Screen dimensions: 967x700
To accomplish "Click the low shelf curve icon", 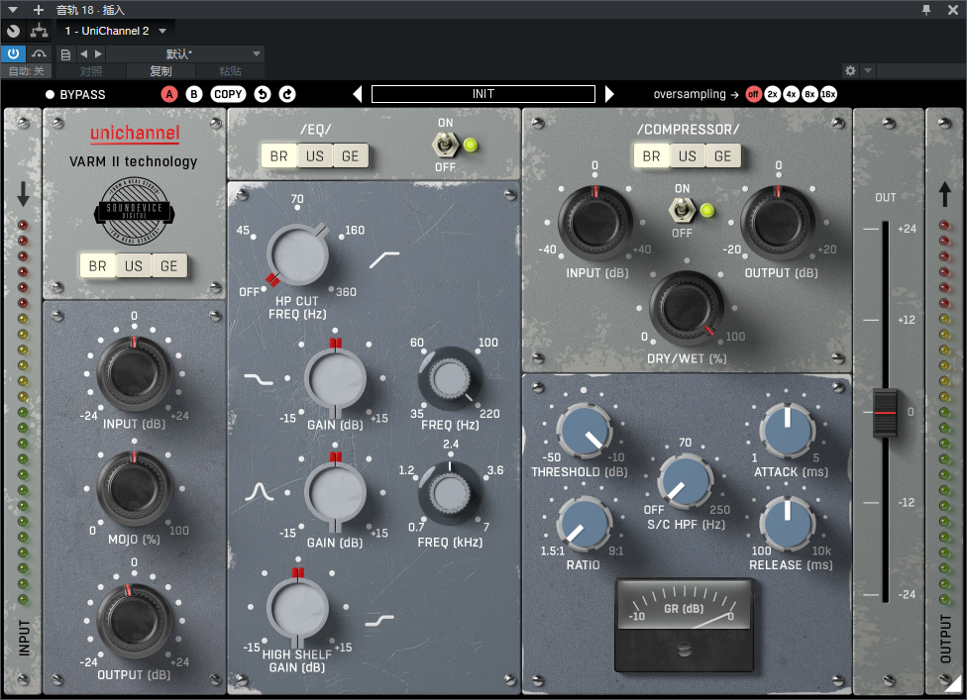I will [x=259, y=378].
